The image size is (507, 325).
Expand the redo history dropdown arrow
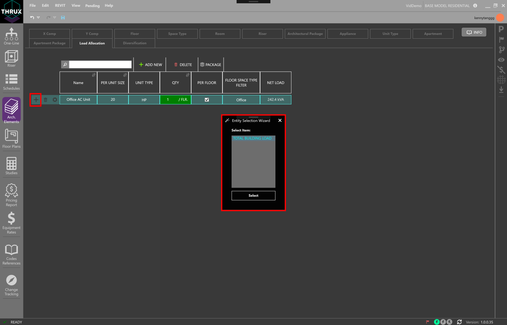point(55,17)
